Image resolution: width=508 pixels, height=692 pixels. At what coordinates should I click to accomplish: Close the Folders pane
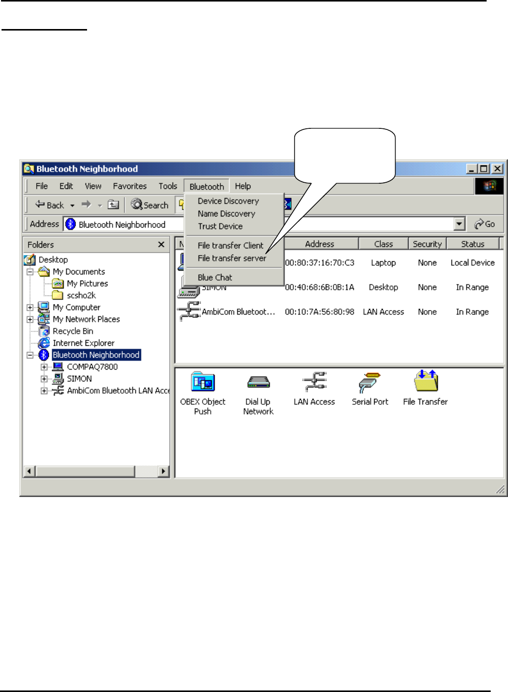coord(161,244)
